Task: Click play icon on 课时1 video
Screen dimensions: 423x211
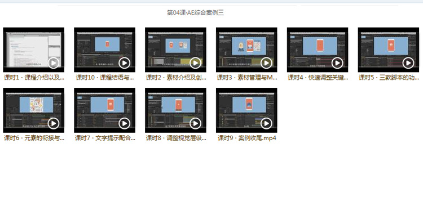Action: [54, 63]
